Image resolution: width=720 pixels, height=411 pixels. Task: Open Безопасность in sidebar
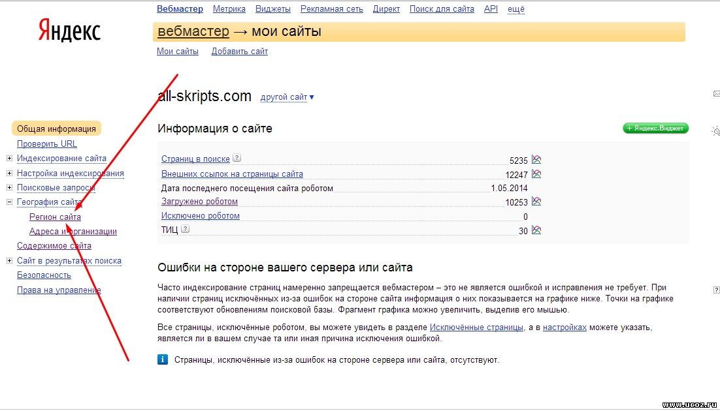coord(44,275)
